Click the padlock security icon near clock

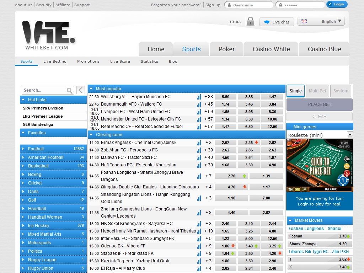point(250,21)
